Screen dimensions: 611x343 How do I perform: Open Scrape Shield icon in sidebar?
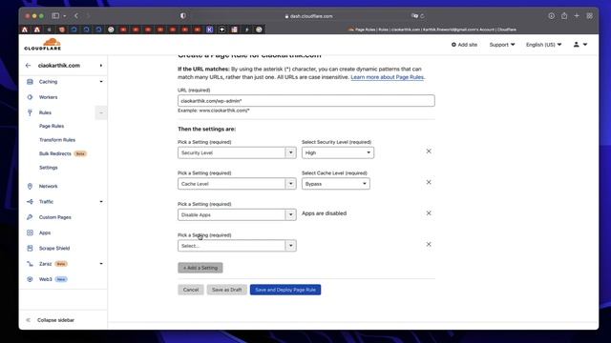click(30, 248)
